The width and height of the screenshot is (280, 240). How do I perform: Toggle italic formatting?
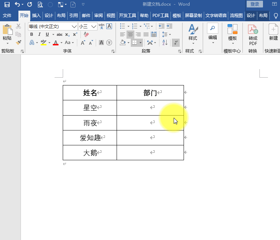point(39,34)
